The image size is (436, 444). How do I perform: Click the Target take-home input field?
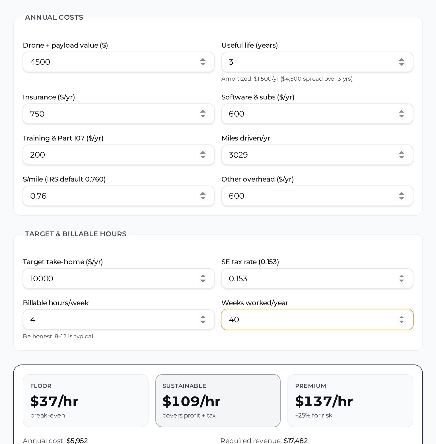pyautogui.click(x=118, y=278)
